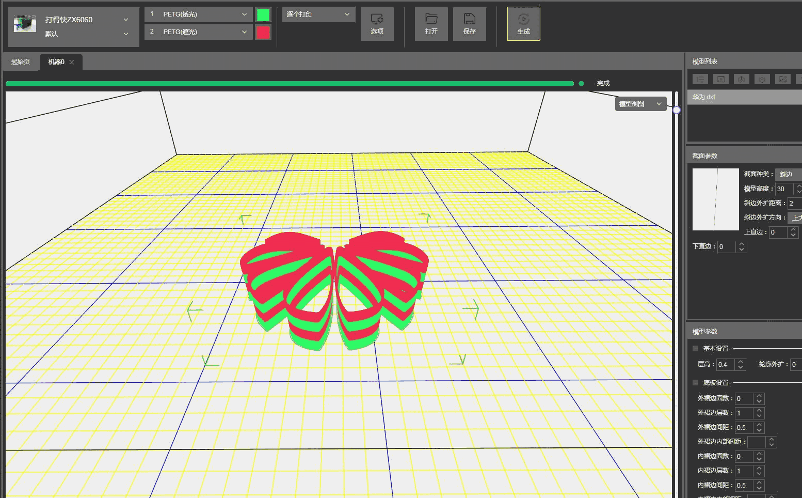
Task: Select the 机器0 tab
Action: pos(56,62)
